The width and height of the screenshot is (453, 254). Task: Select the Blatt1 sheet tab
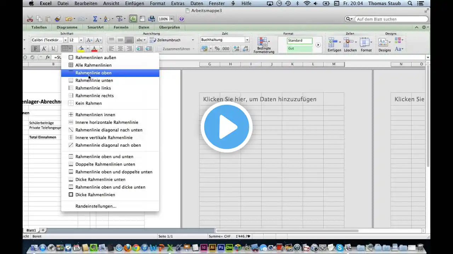point(31,230)
